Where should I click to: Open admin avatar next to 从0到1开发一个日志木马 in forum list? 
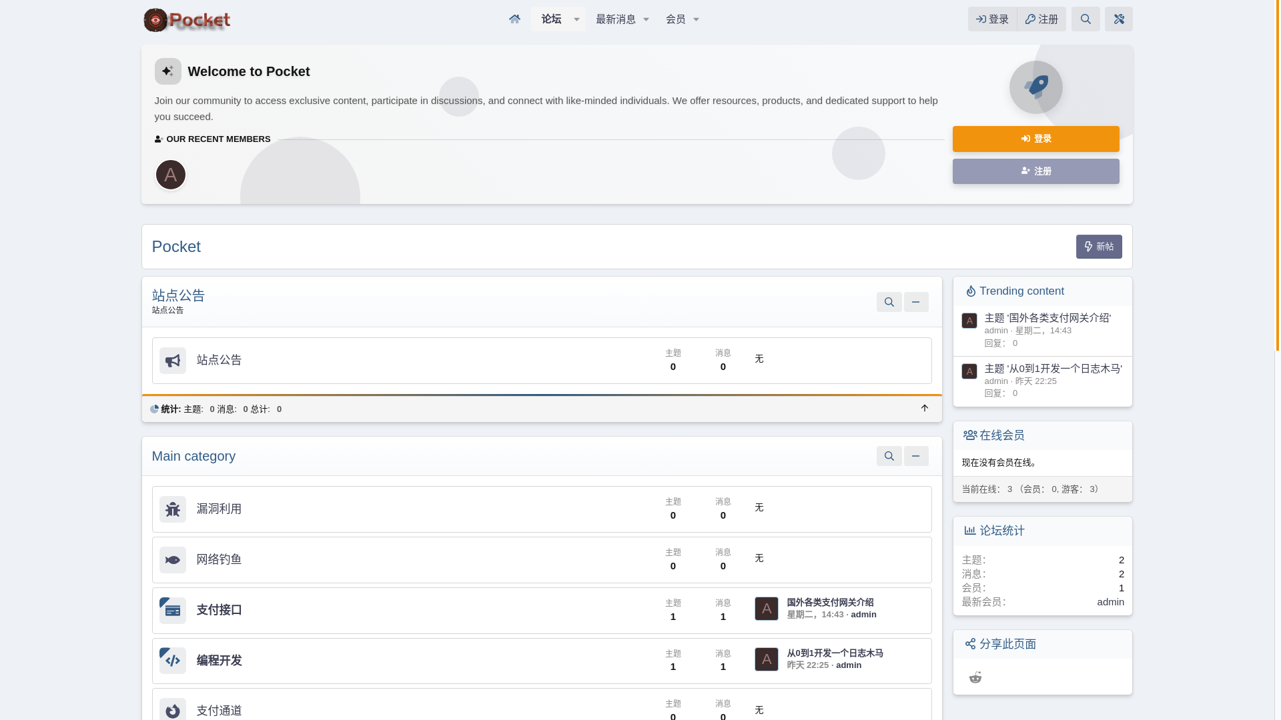[767, 659]
